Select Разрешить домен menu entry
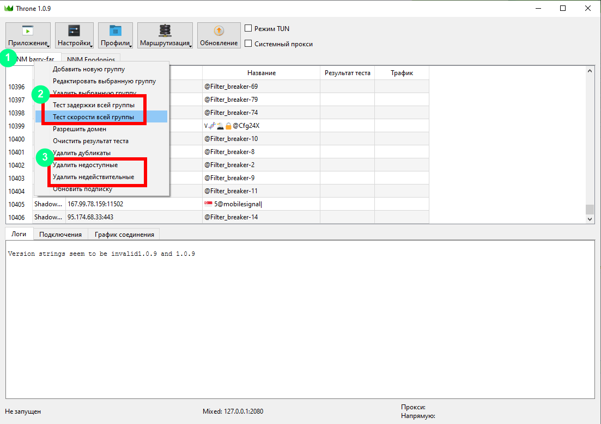Image resolution: width=601 pixels, height=424 pixels. tap(101, 128)
